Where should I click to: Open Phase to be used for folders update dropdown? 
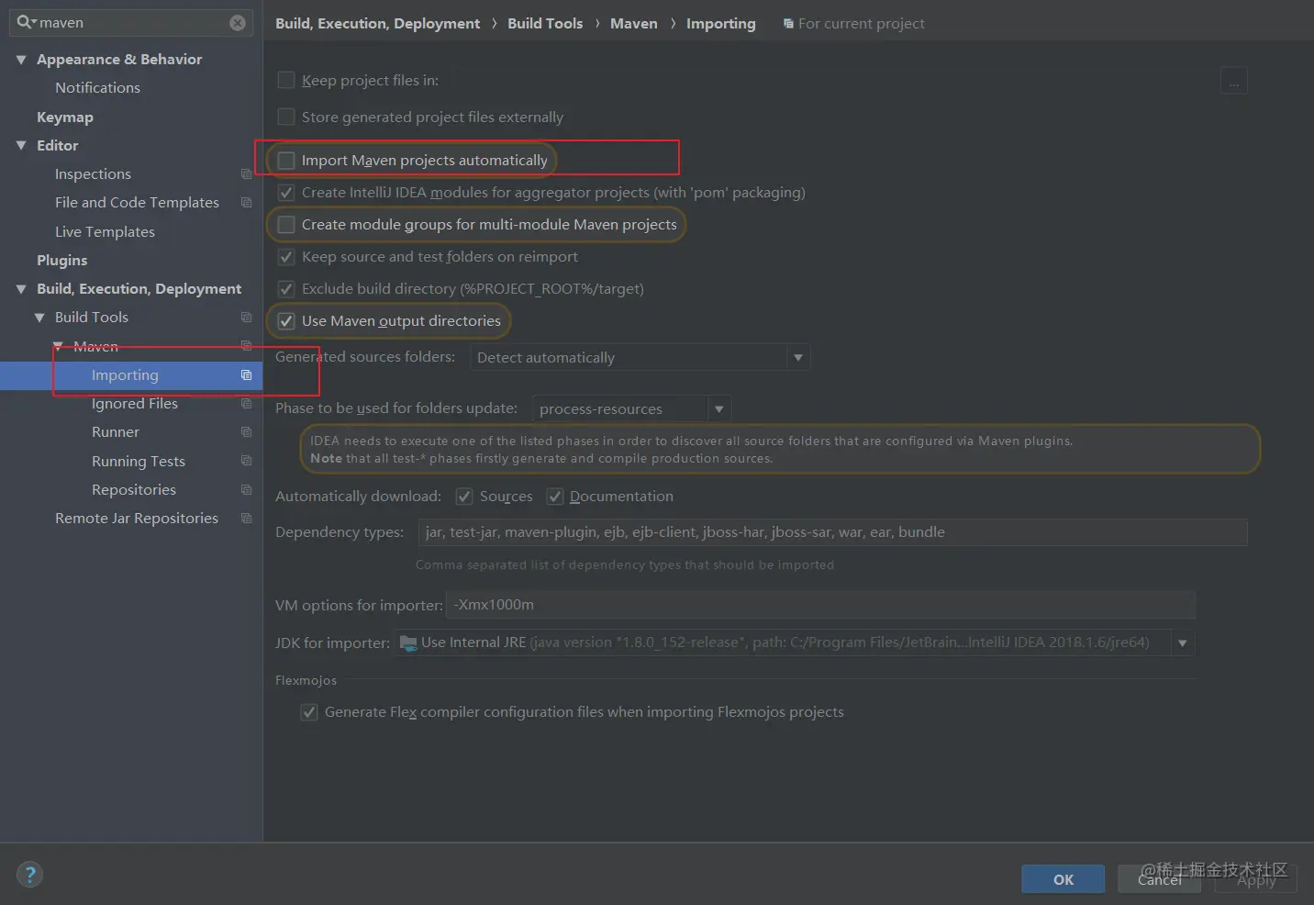631,408
